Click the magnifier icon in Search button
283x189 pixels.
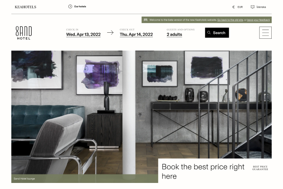209,33
